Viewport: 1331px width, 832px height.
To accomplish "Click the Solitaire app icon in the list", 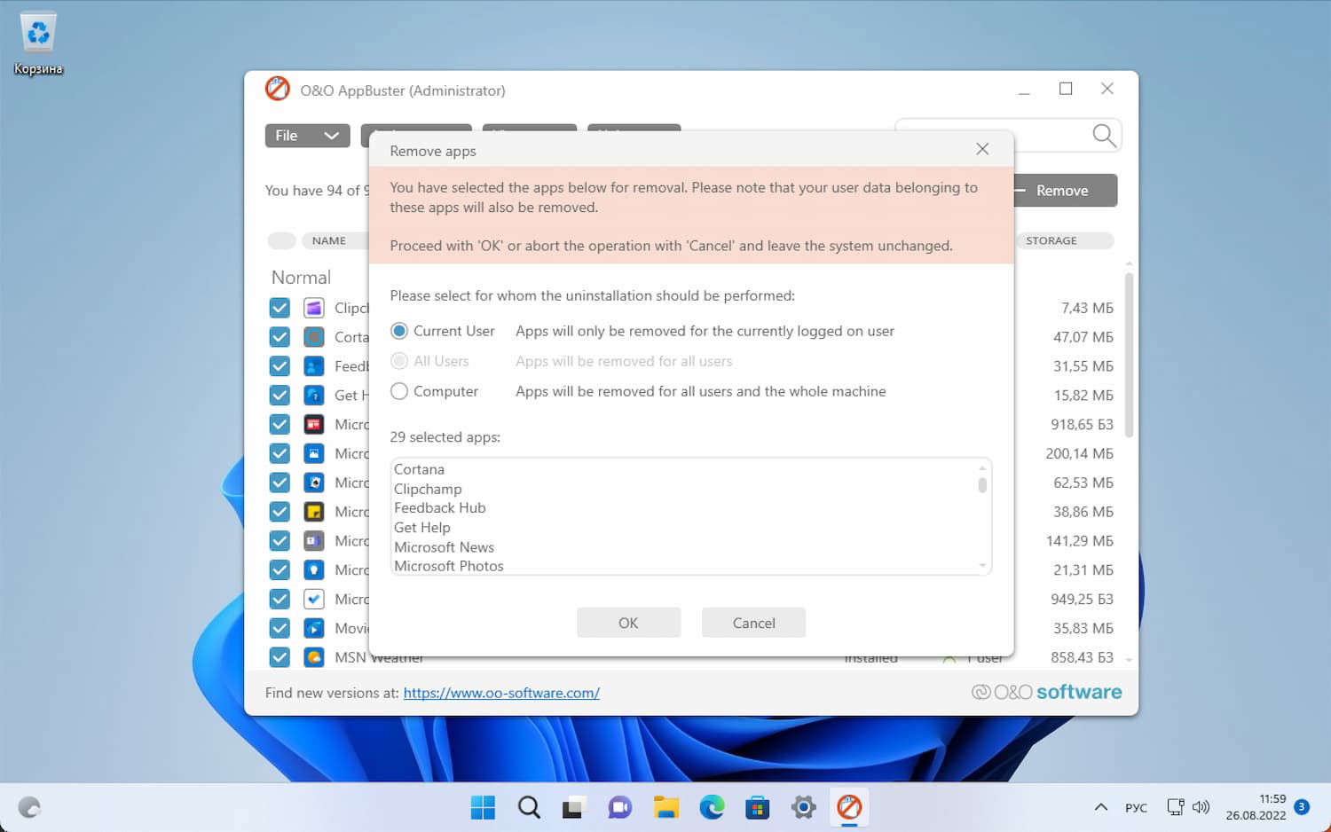I will coord(314,483).
